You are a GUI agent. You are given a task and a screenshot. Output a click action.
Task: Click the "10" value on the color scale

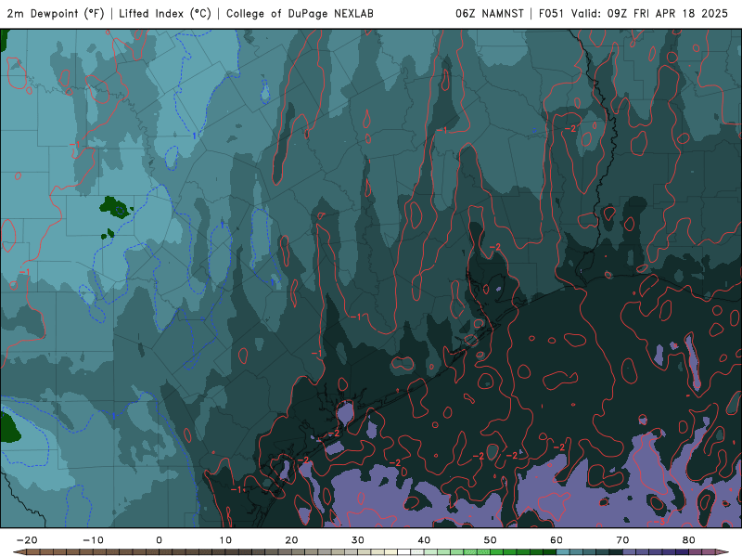pos(225,540)
